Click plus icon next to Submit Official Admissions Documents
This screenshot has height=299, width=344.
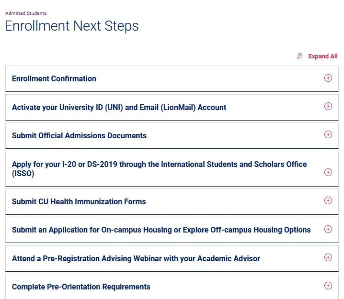tap(328, 134)
